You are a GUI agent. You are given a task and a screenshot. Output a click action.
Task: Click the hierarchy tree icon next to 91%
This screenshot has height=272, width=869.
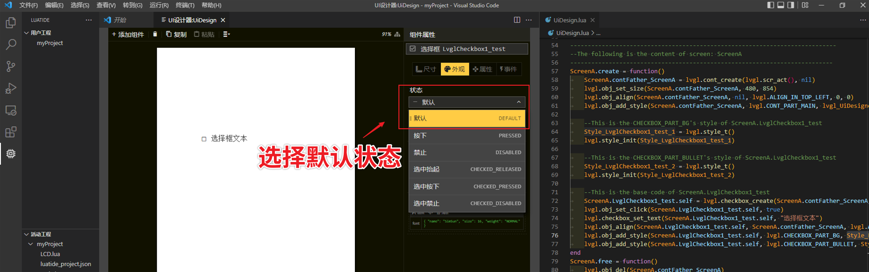397,34
